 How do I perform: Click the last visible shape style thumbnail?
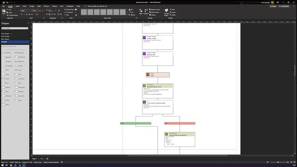click(x=123, y=12)
